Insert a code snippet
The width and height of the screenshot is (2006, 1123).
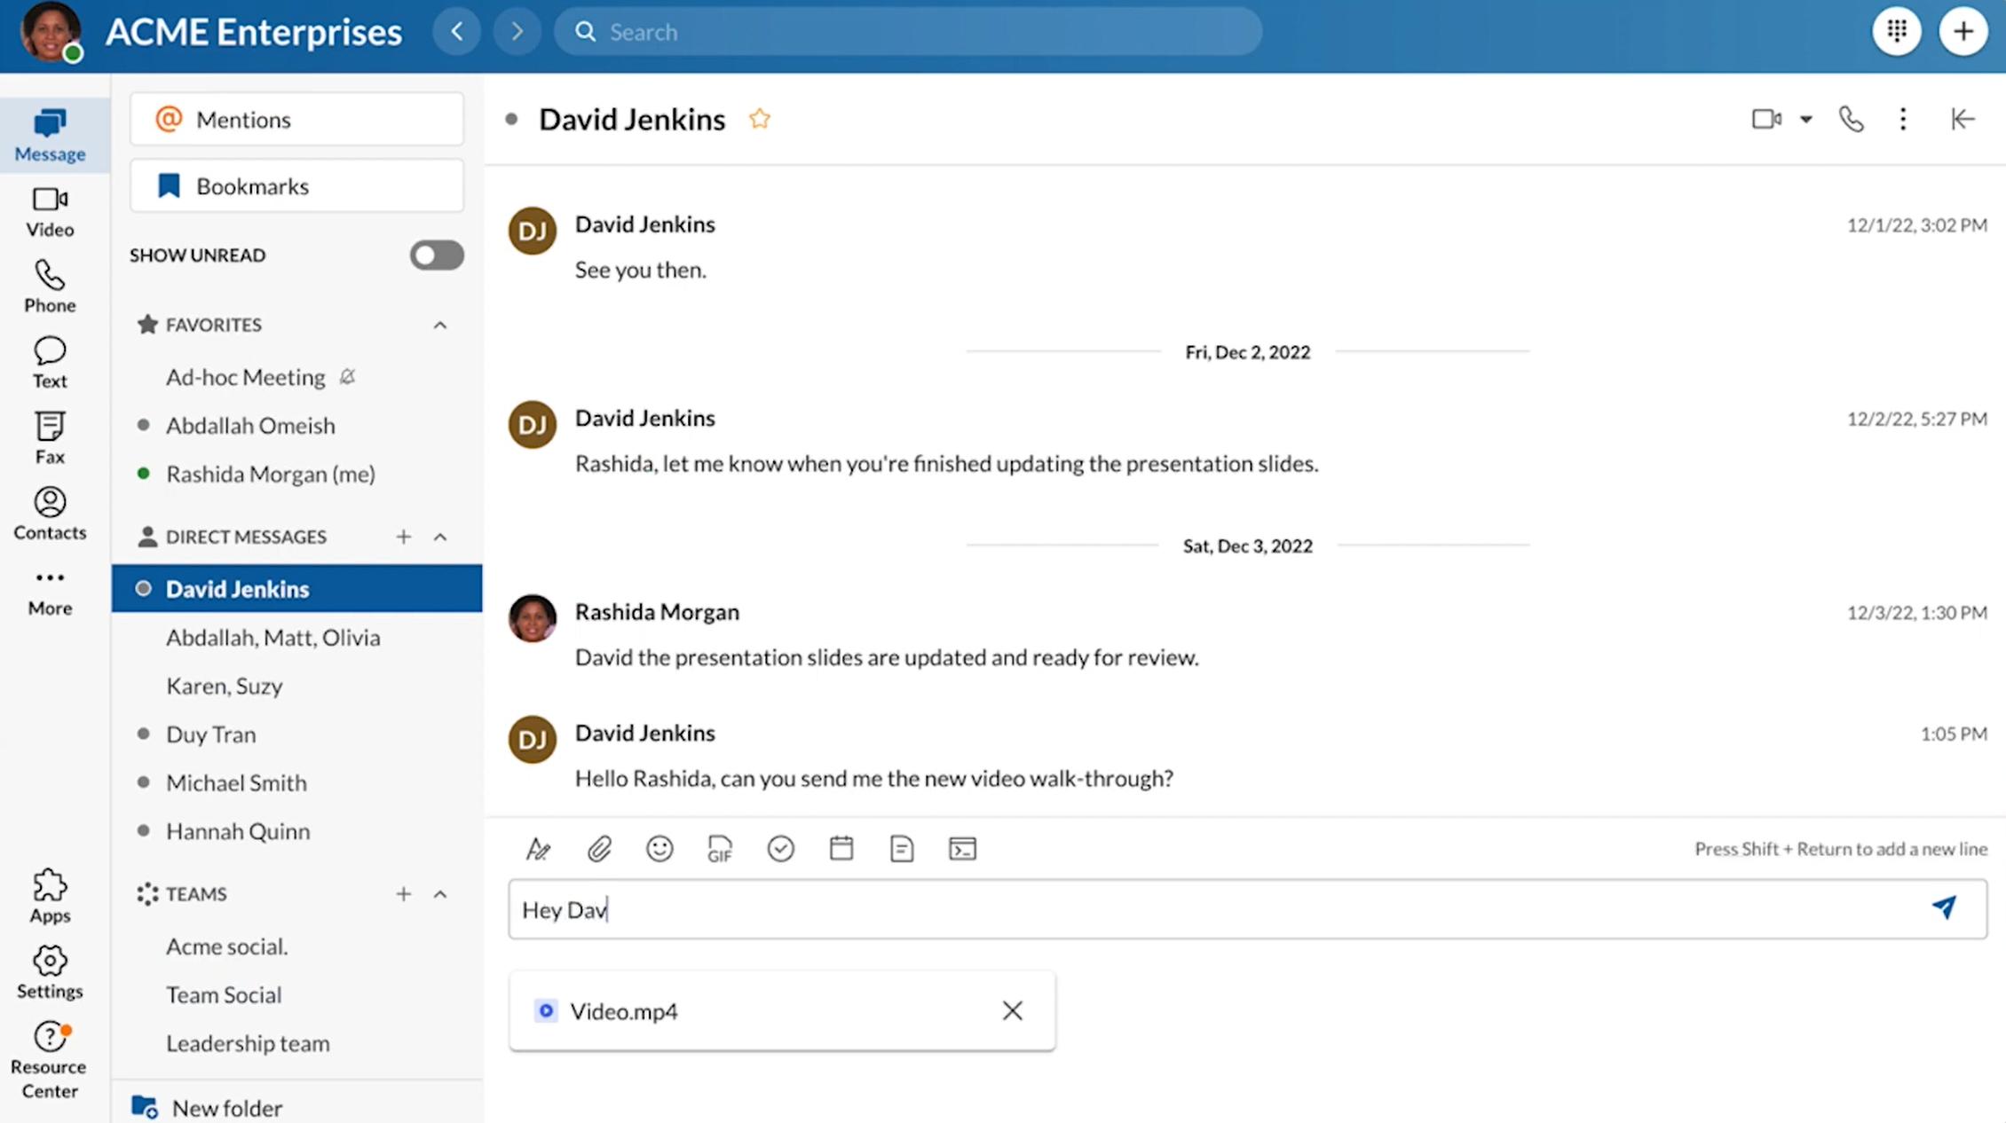coord(962,849)
